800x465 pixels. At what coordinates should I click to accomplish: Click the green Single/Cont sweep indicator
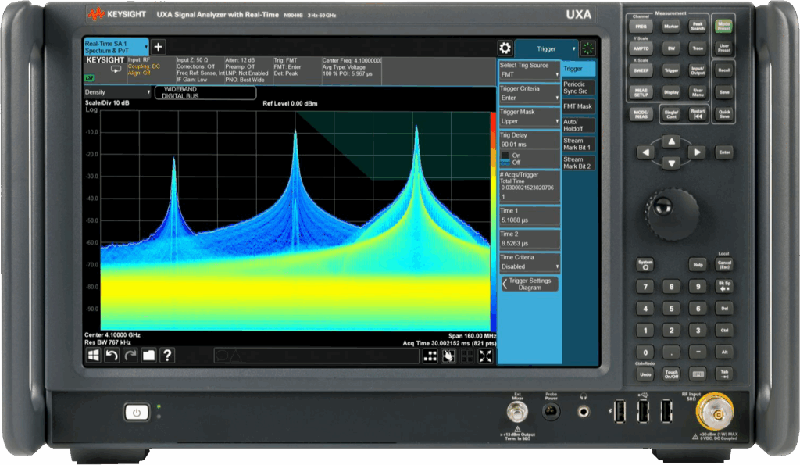pyautogui.click(x=587, y=48)
